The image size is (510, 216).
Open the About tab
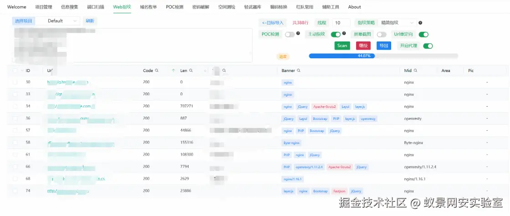tap(354, 7)
